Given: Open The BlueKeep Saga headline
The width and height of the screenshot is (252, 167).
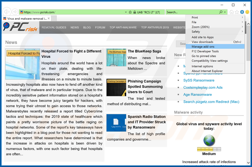Looking at the screenshot, I should point(144,51).
